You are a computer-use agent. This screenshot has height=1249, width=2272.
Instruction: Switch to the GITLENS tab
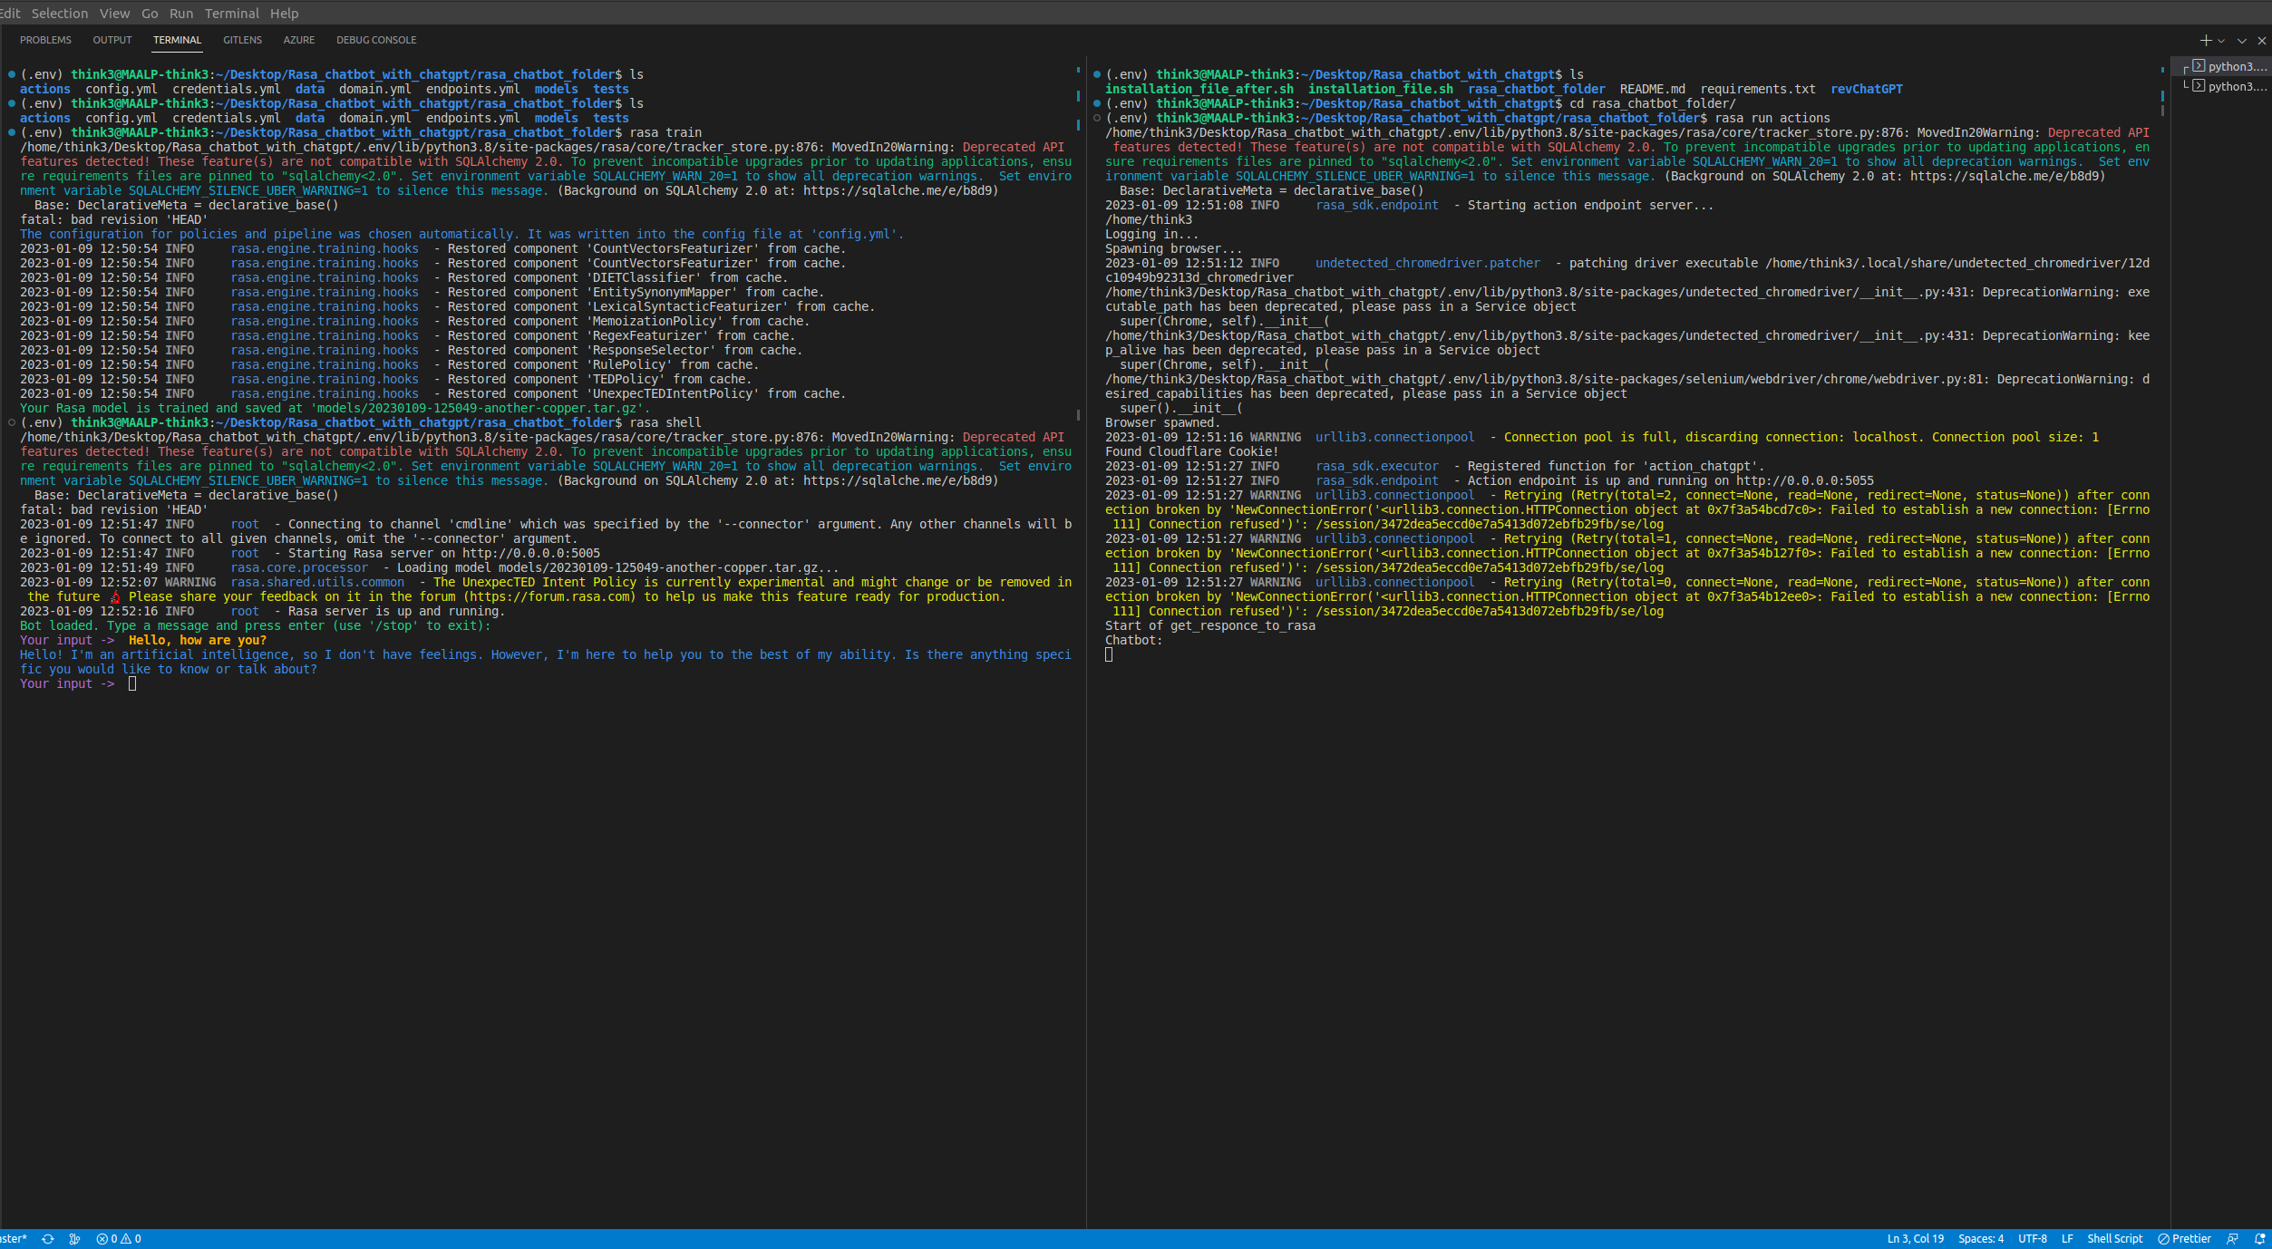pos(242,40)
